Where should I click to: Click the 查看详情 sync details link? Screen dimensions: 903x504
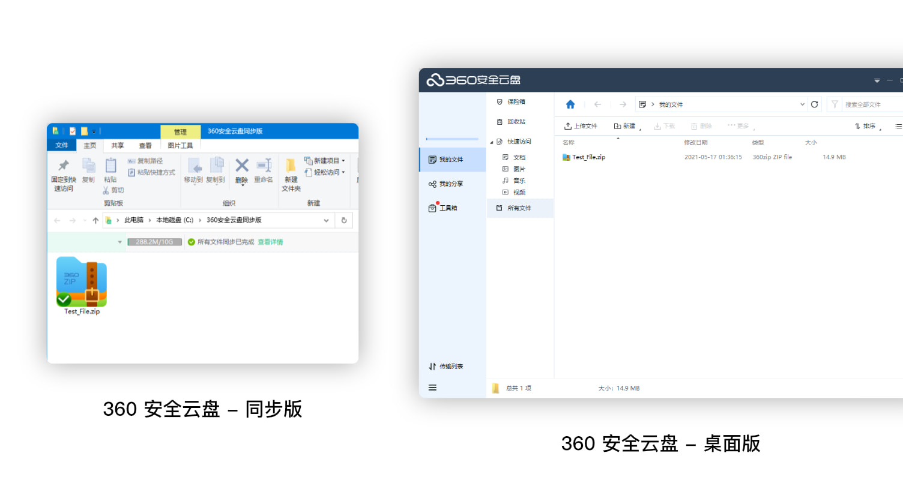(270, 242)
